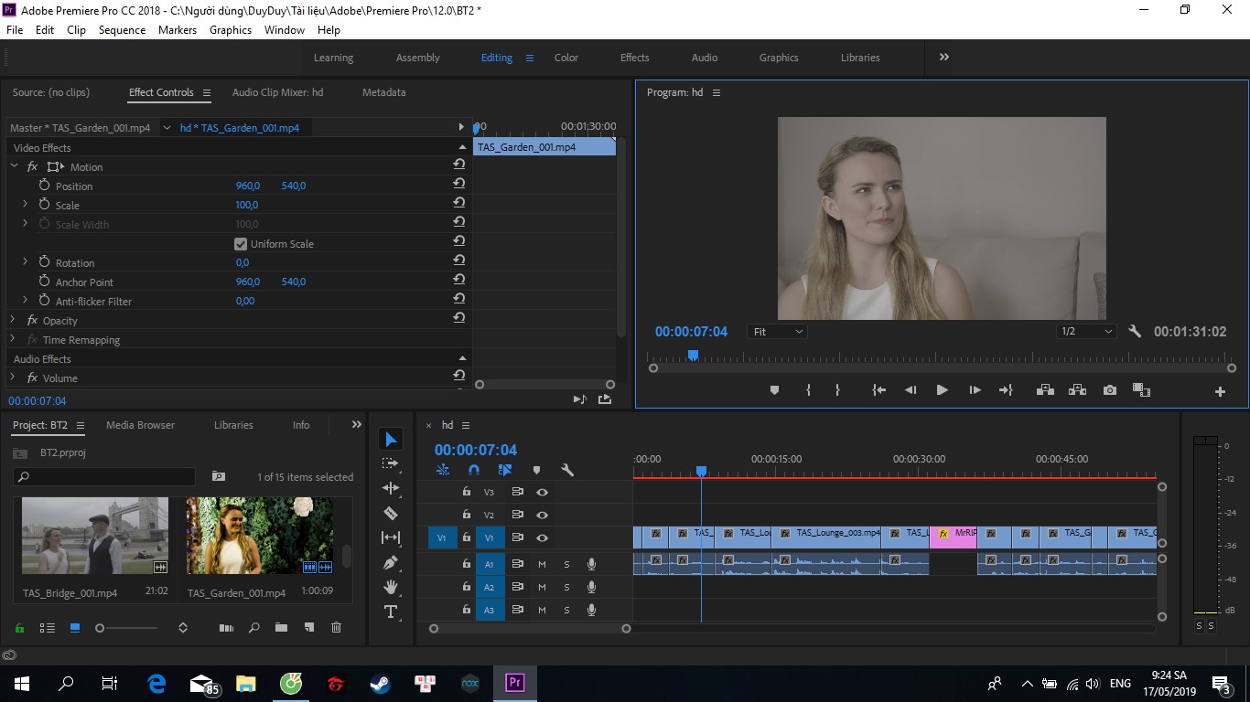Mute audio track A1
1250x702 pixels.
point(542,564)
